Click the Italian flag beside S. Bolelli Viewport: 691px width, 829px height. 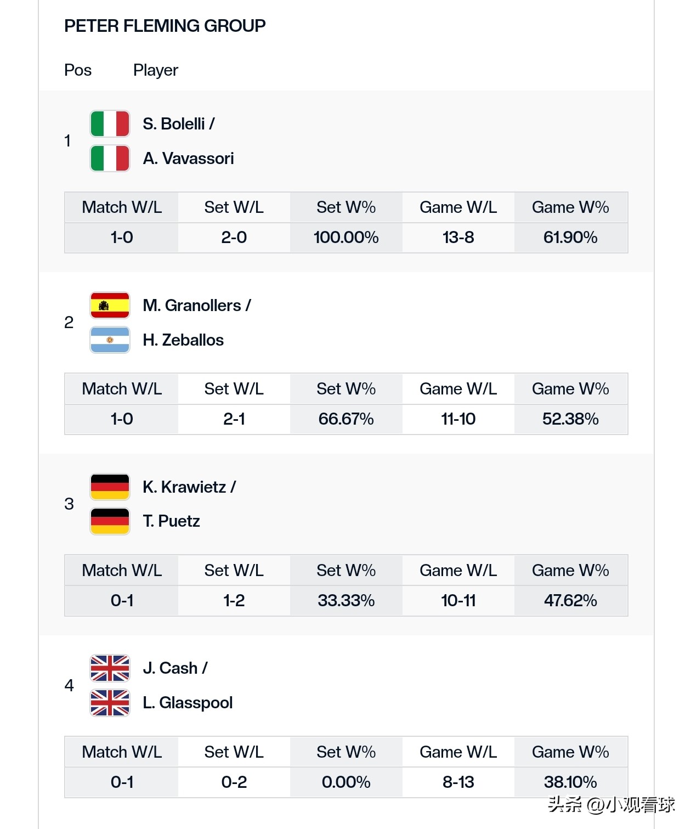point(110,124)
